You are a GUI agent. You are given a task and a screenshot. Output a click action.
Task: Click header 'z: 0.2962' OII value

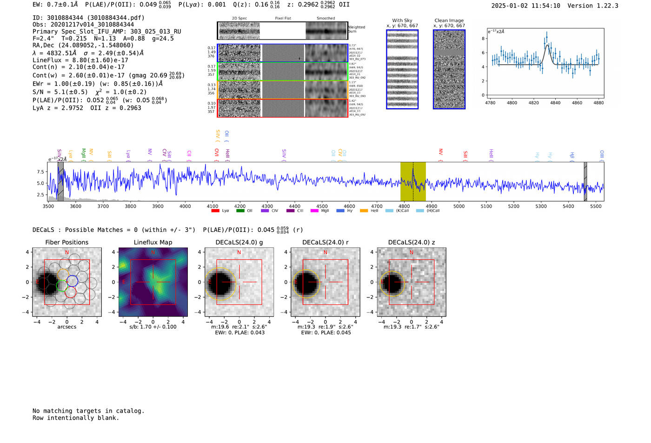click(x=319, y=4)
